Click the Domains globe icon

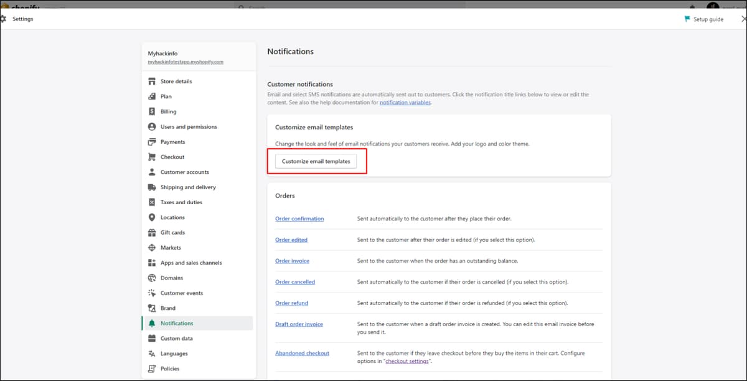click(x=151, y=278)
